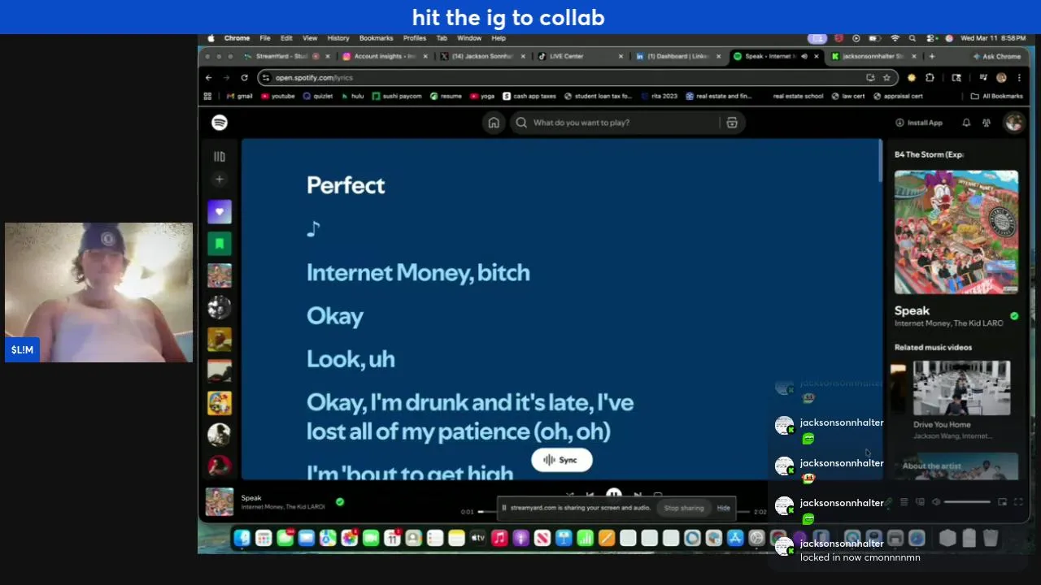This screenshot has height=585, width=1041.
Task: Open Connect to a device icon
Action: 920,502
